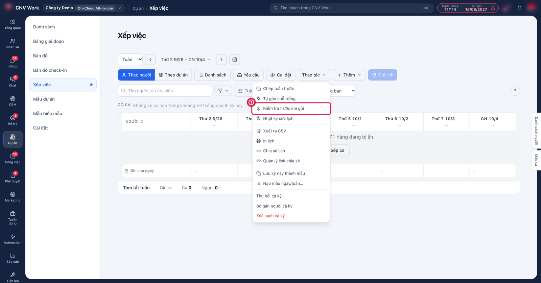Focus the Tìm người, dự án, việc search field
Viewport: 541px width, 283px height.
pos(165,91)
